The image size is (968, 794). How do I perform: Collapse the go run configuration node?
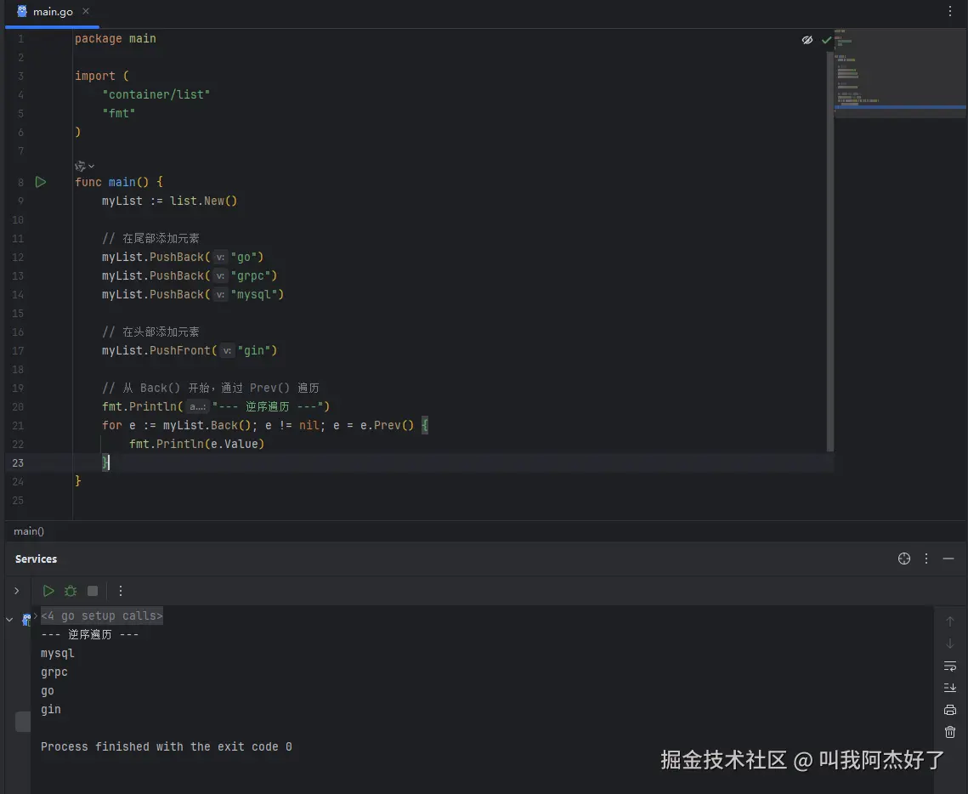tap(9, 619)
